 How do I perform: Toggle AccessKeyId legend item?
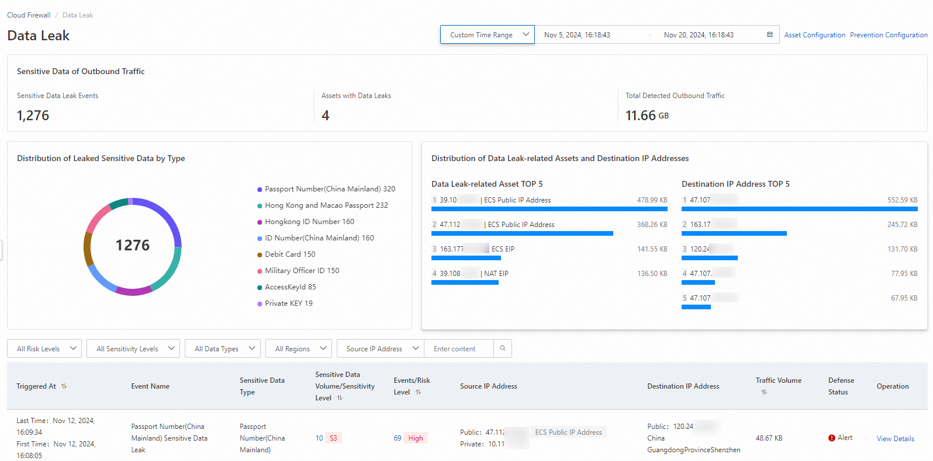point(286,287)
